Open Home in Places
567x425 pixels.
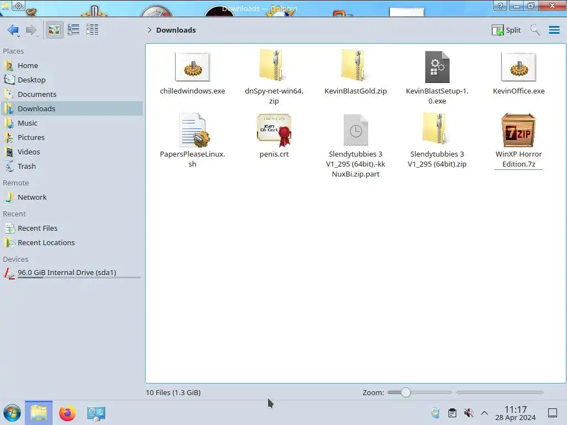pos(71,65)
